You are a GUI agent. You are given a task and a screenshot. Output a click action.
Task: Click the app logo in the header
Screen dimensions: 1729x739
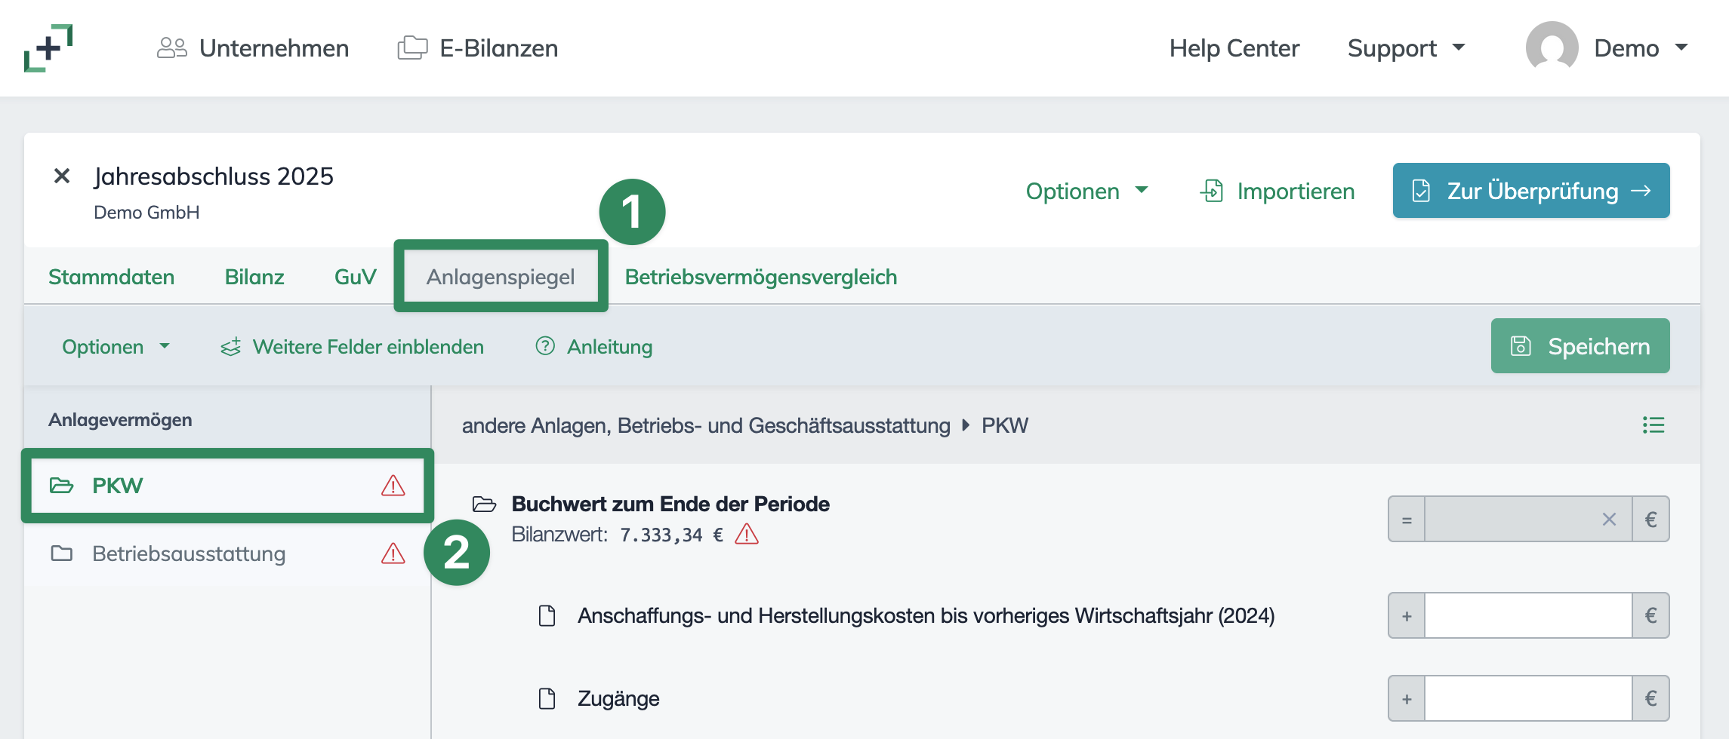(48, 48)
